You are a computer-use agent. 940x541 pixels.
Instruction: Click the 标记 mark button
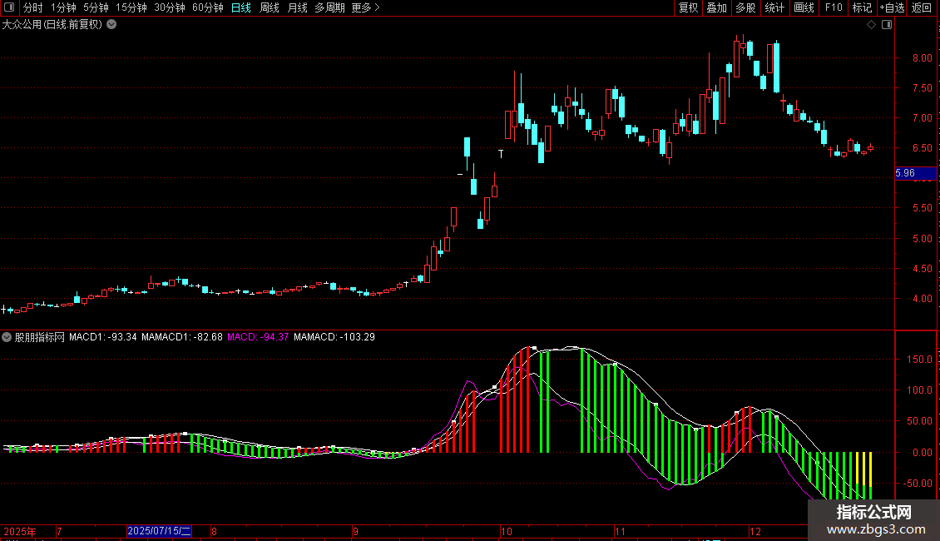862,7
